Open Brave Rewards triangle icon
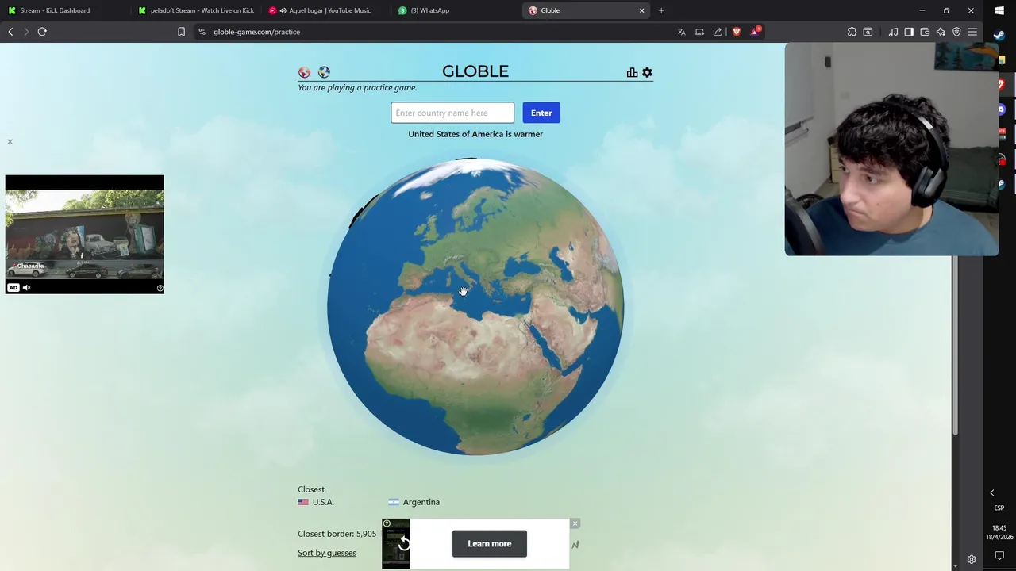Screen dimensions: 1016x571 (756, 32)
